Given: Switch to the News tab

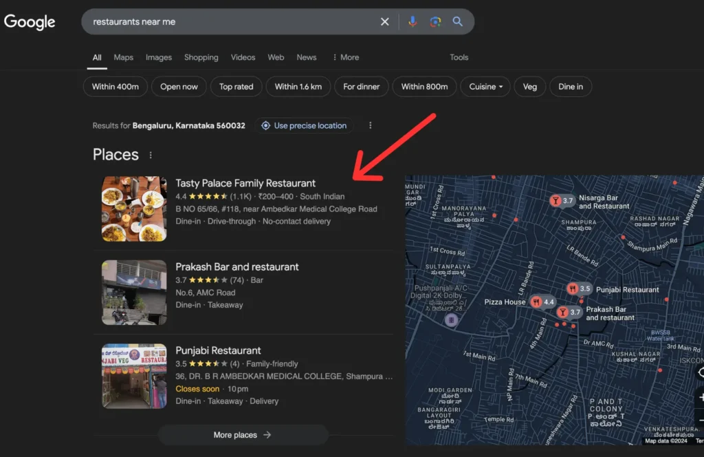Looking at the screenshot, I should [306, 58].
